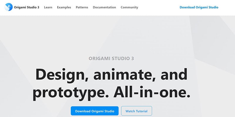Click the blue Download Origami Studio button
This screenshot has height=117, width=235.
[x=95, y=111]
